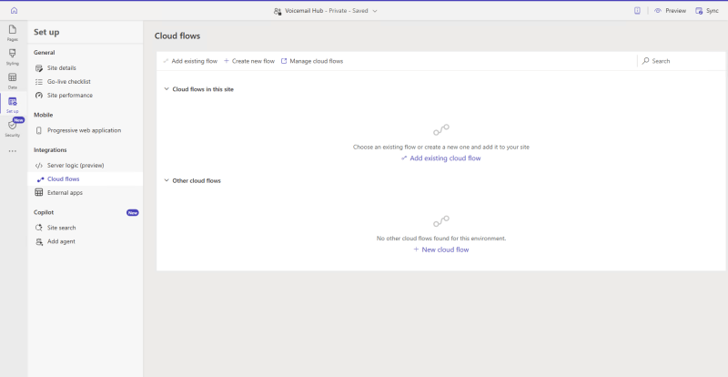This screenshot has width=728, height=377.
Task: Select Server logic (preview) under Integrations
Action: pos(75,166)
